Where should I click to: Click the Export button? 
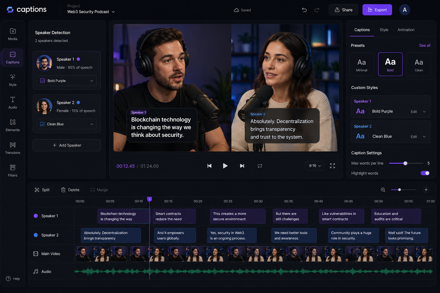tap(377, 10)
